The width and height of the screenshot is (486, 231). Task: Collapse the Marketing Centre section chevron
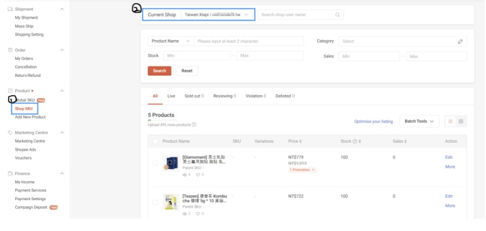62,133
